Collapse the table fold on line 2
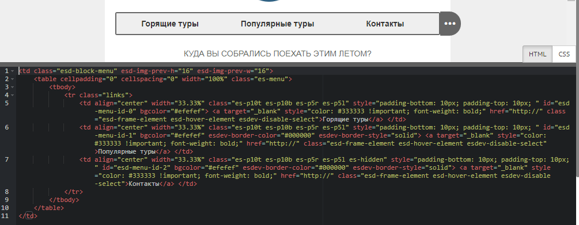Image resolution: width=579 pixels, height=225 pixels. pos(13,79)
